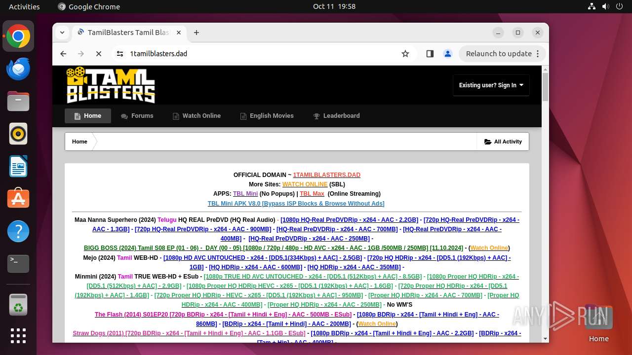Open Maa Nanna Superhero 1080p 2.2GB link
Screen dimensions: 632x355
(x=349, y=220)
